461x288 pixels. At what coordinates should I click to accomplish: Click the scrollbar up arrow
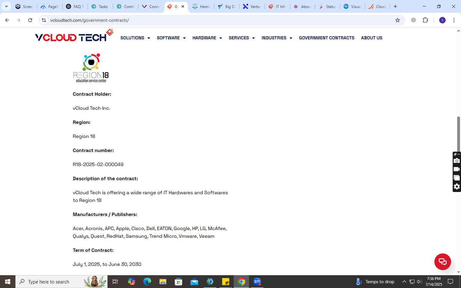tap(458, 31)
